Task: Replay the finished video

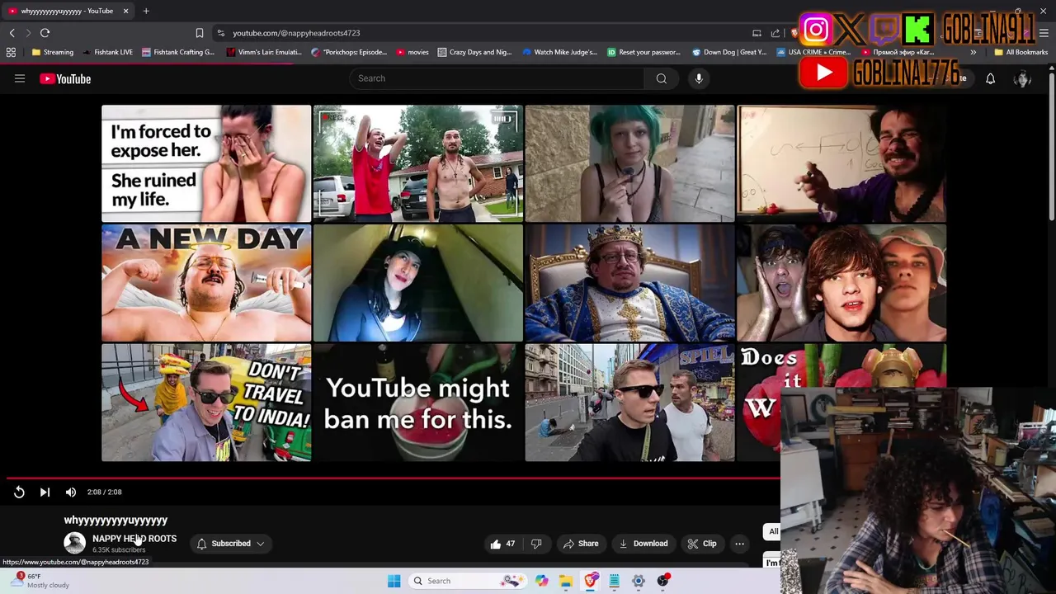Action: 19,492
